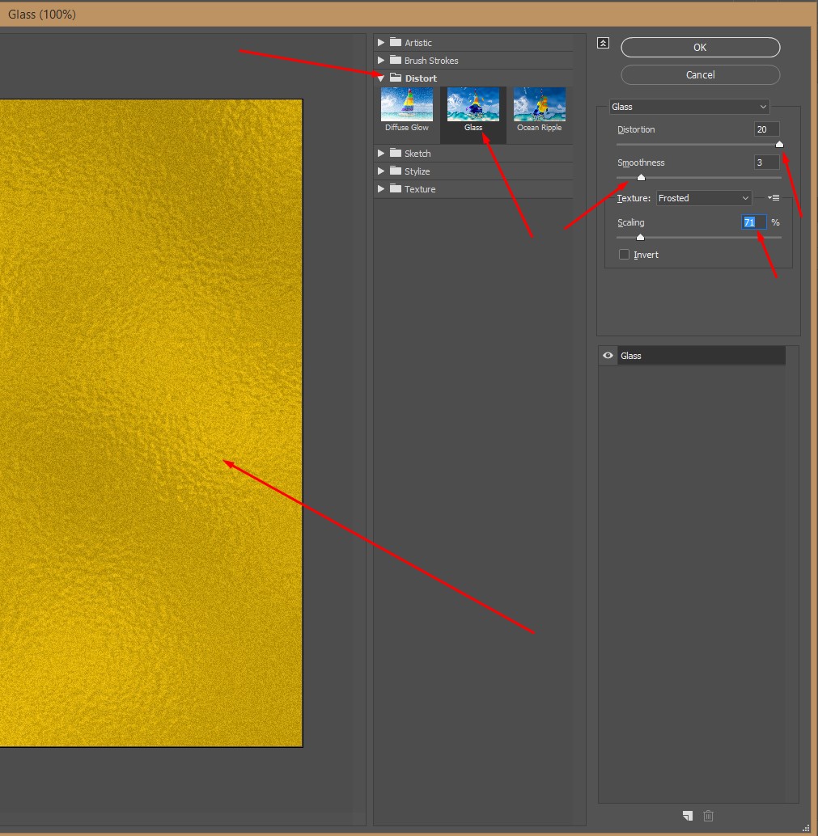
Task: Click the Cancel button
Action: click(x=700, y=75)
